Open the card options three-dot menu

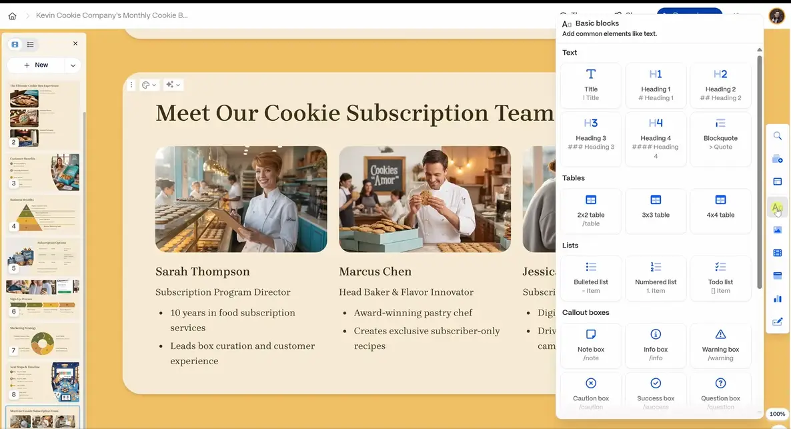click(x=131, y=85)
